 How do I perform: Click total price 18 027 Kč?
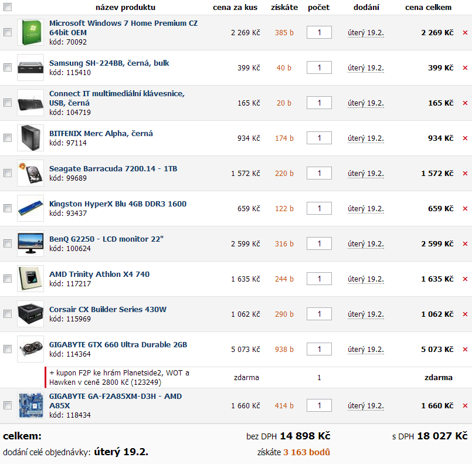coord(442,436)
